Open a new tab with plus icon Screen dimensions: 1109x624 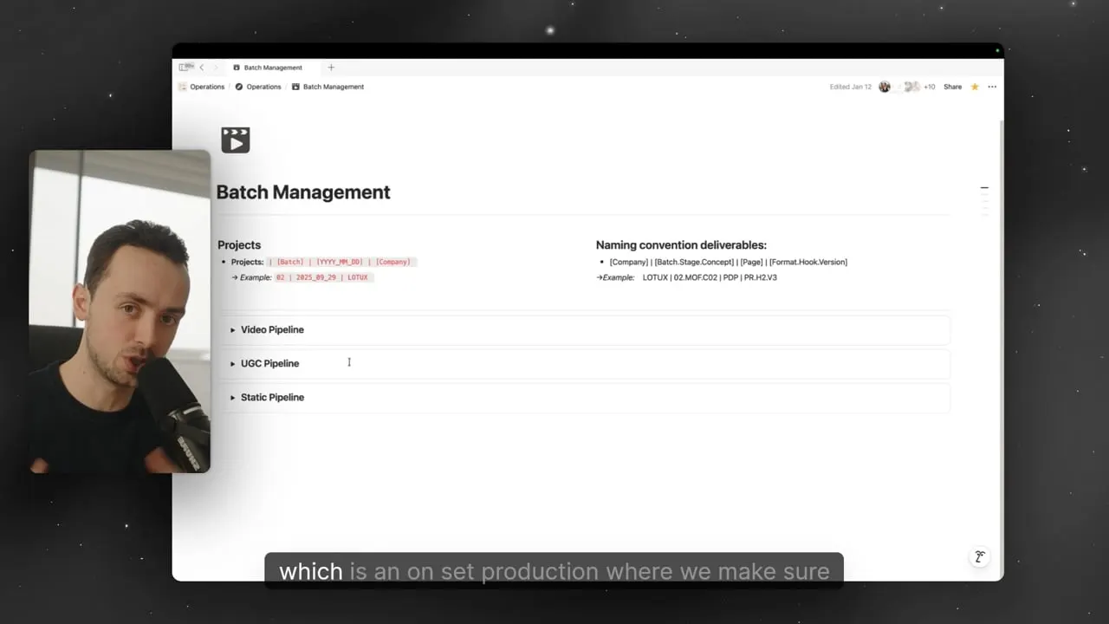331,67
